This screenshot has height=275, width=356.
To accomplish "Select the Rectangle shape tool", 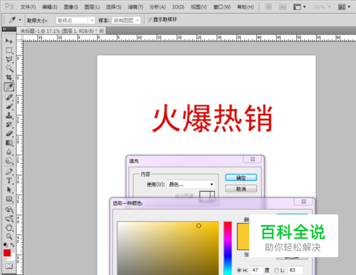I will (9, 199).
